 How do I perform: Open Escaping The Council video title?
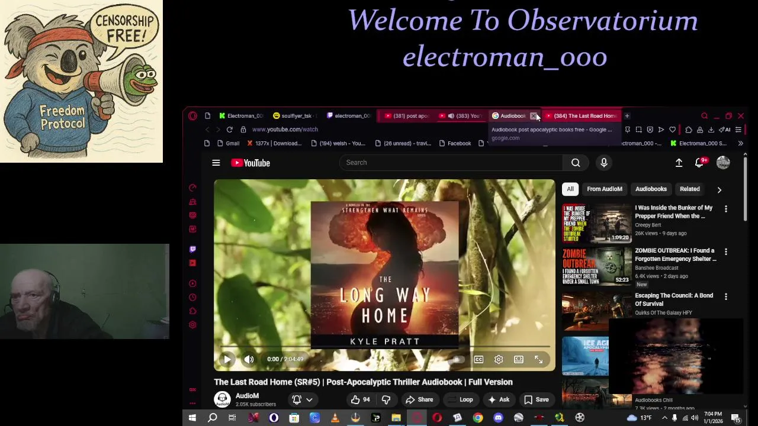click(x=674, y=299)
